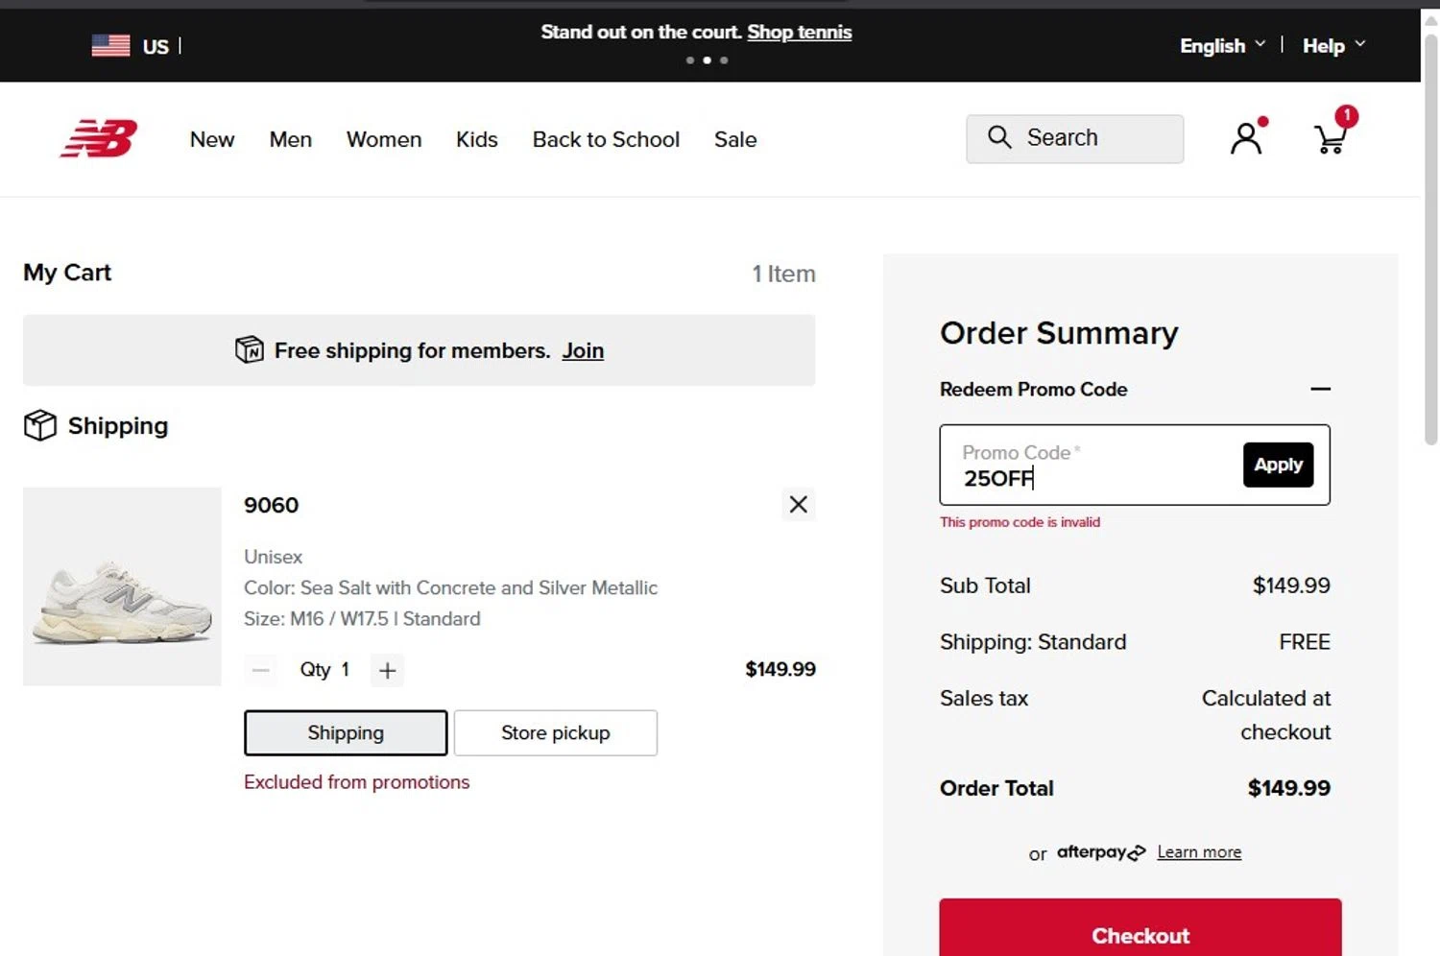Open the Afterpay Learn more link
The width and height of the screenshot is (1440, 956).
coord(1199,852)
